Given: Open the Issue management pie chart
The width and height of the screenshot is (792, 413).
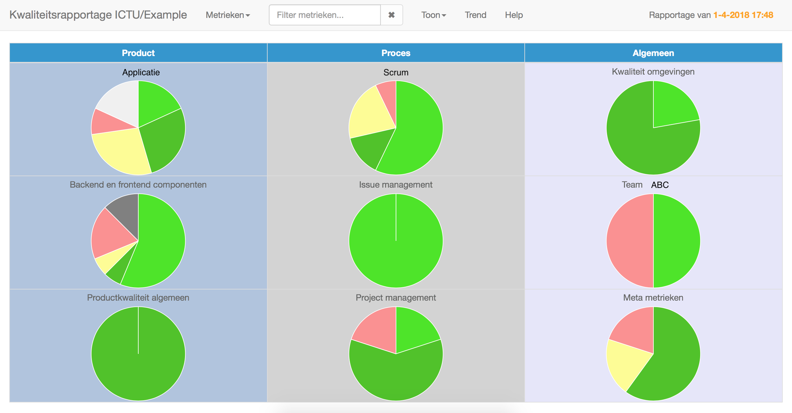Looking at the screenshot, I should (x=396, y=241).
